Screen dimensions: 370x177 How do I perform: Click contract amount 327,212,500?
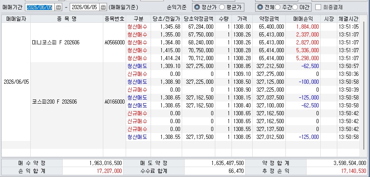(270, 66)
